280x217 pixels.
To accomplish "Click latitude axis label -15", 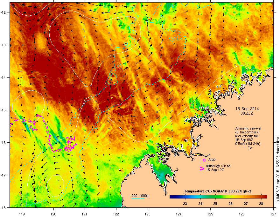I will 3,110.
